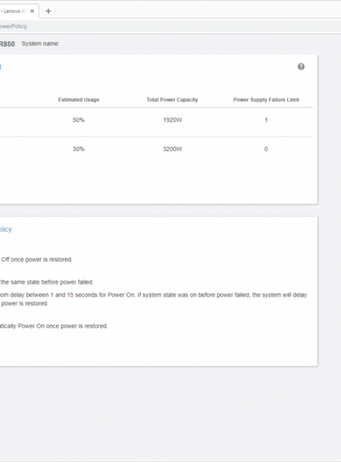Select failure limit value 1
341x462 pixels.
266,120
